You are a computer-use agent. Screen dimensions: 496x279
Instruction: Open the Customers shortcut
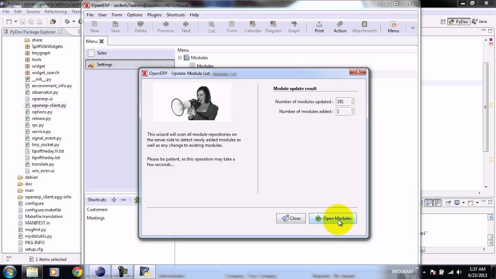click(97, 210)
